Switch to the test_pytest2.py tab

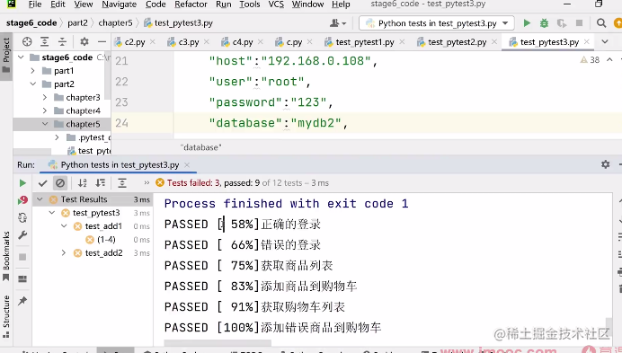click(457, 42)
